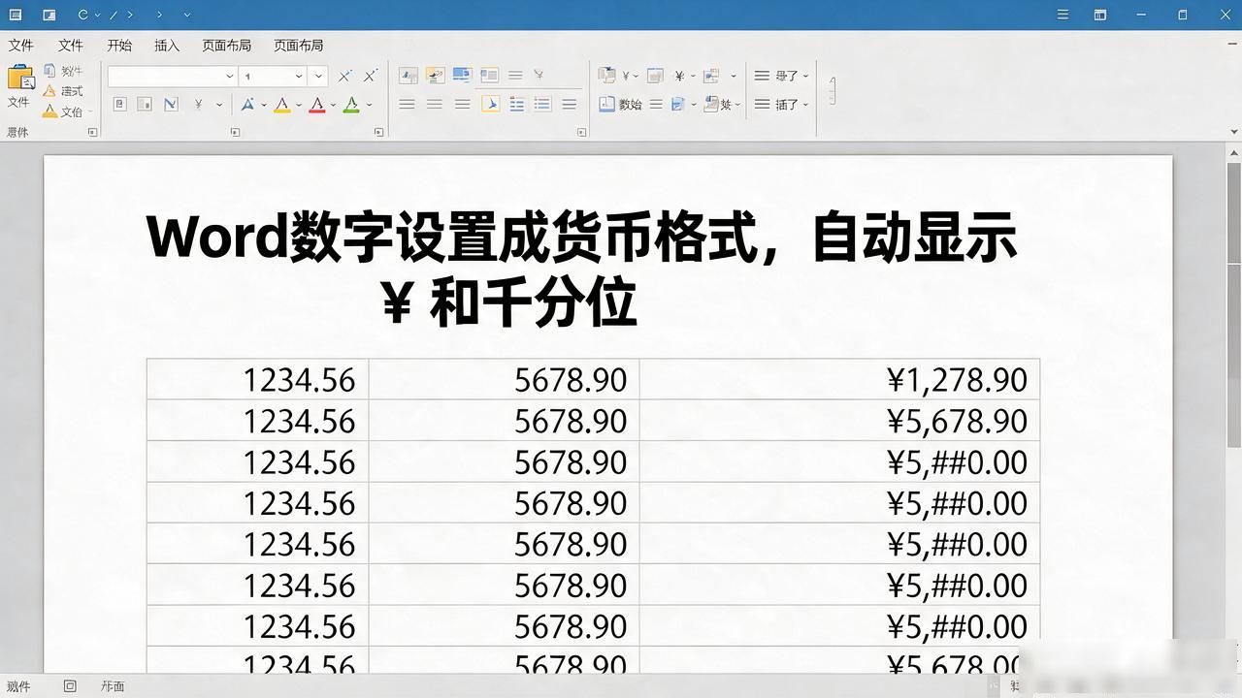Screen dimensions: 1242x698
Task: Click the yellow-underlined letter A icon
Action: click(x=282, y=105)
